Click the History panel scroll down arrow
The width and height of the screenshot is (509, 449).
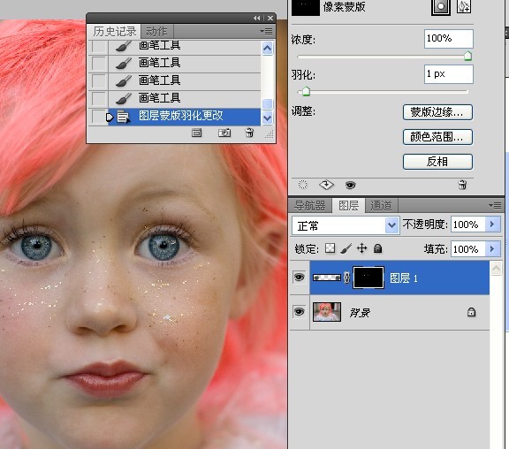pyautogui.click(x=267, y=118)
